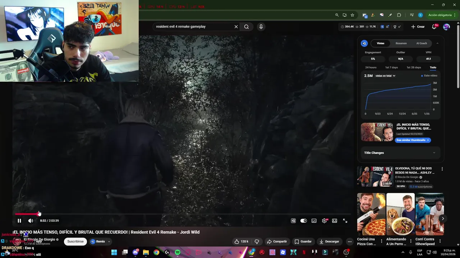Image resolution: width=460 pixels, height=258 pixels.
Task: Expand the Title Changes section
Action: tap(400, 153)
